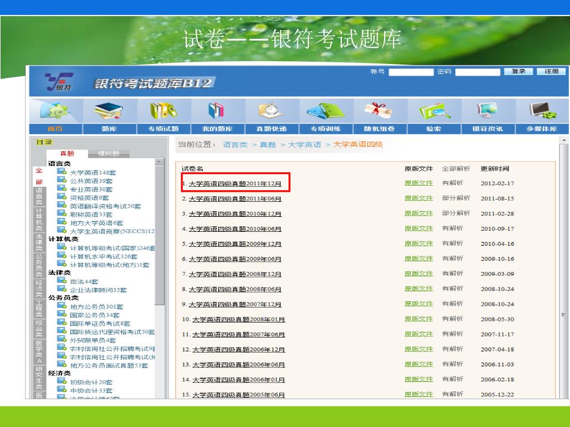Open the 多媒体库 screen icon
Screen dimensions: 570x427
click(542, 111)
